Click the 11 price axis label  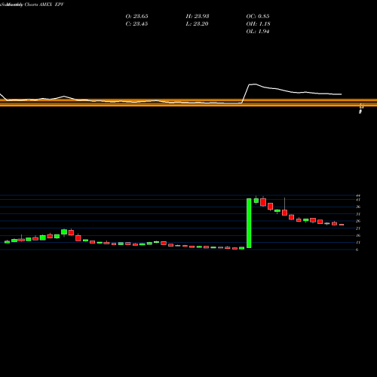358,243
